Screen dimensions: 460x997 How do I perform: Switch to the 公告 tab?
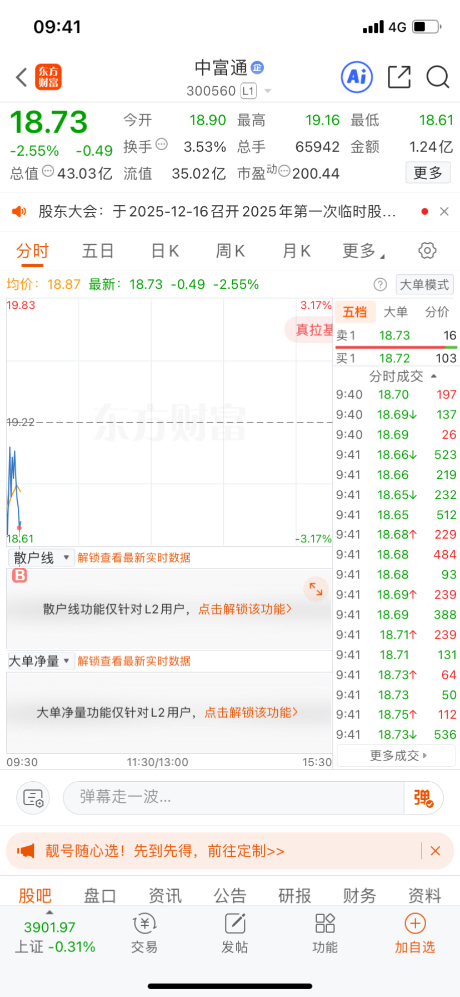tap(230, 895)
